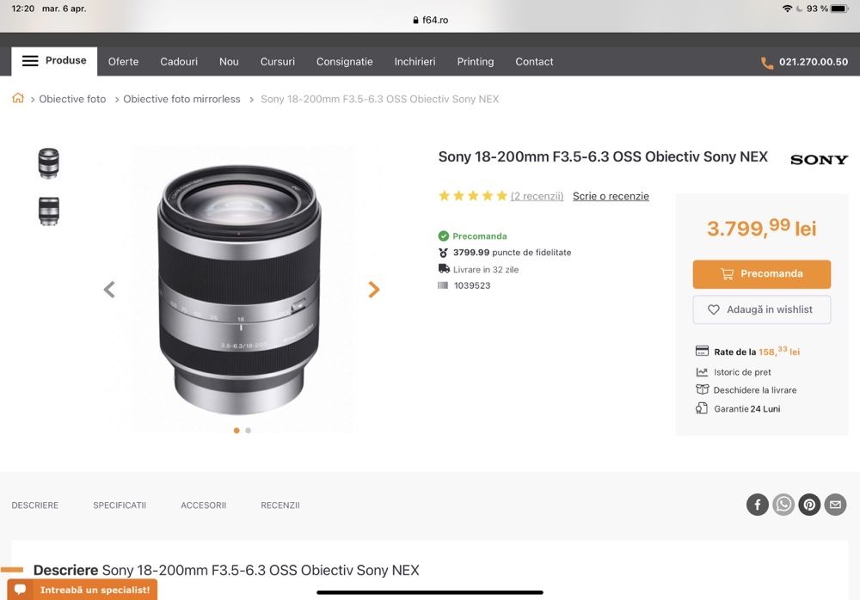Open the Contact page
860x600 pixels.
(534, 61)
